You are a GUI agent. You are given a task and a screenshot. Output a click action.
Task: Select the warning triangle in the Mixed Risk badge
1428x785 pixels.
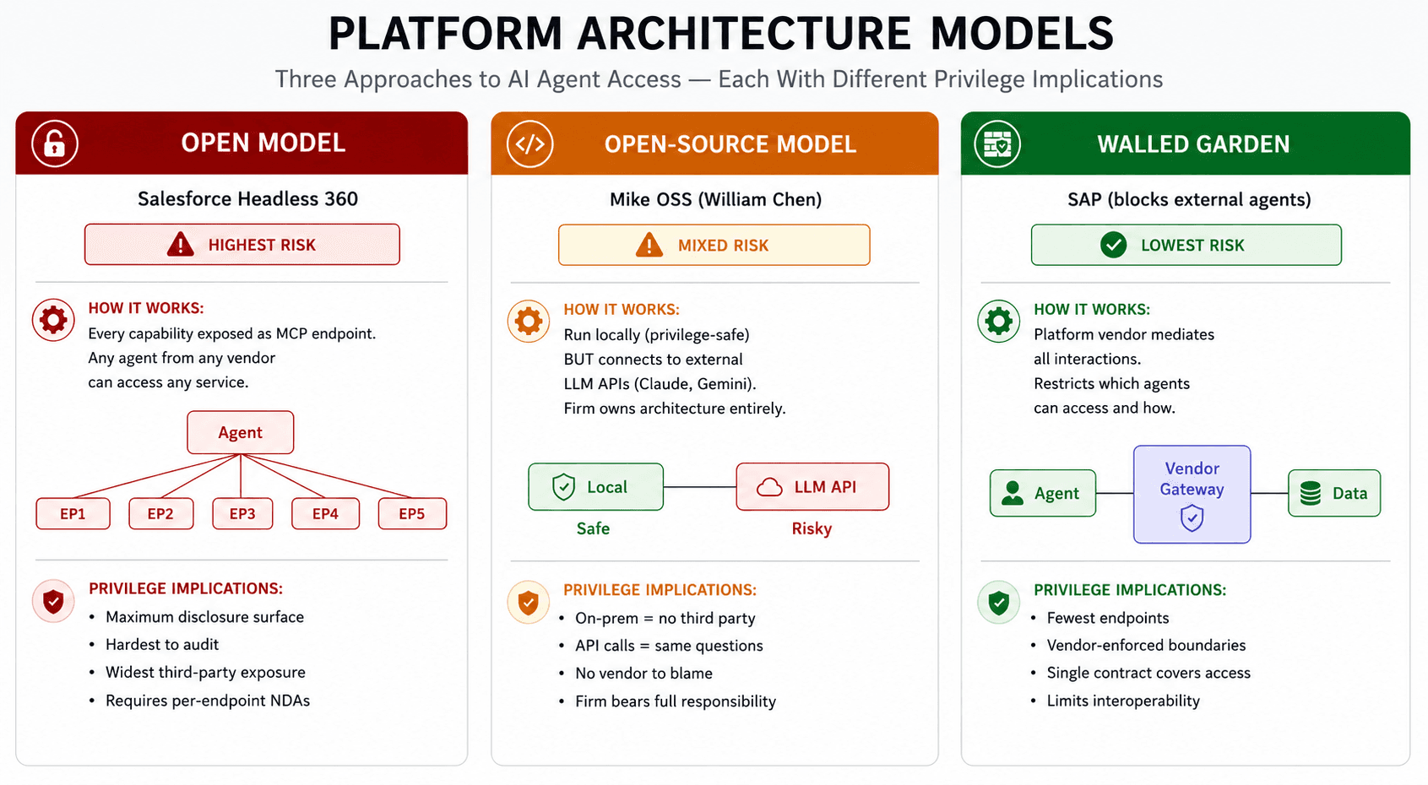click(x=649, y=246)
